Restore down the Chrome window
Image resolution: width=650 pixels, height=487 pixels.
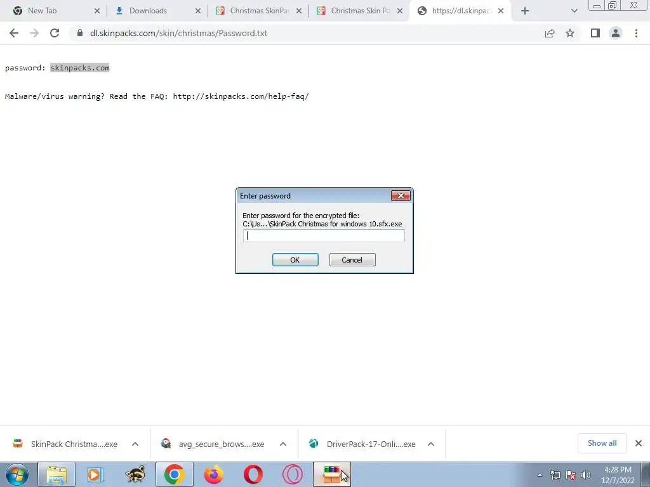(x=613, y=6)
